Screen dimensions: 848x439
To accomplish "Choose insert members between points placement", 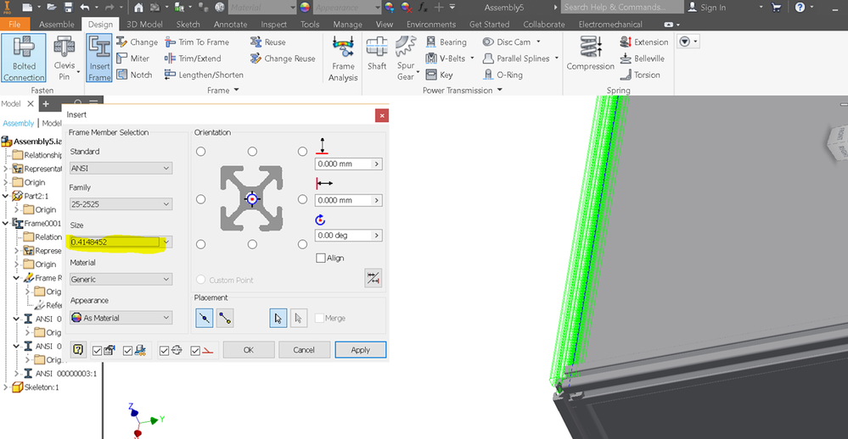I will [225, 318].
